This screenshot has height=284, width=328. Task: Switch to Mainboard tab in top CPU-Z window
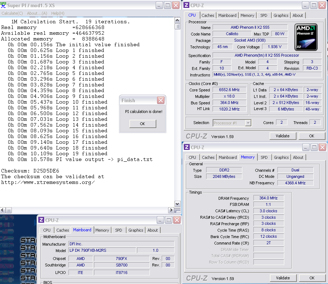pos(227,15)
